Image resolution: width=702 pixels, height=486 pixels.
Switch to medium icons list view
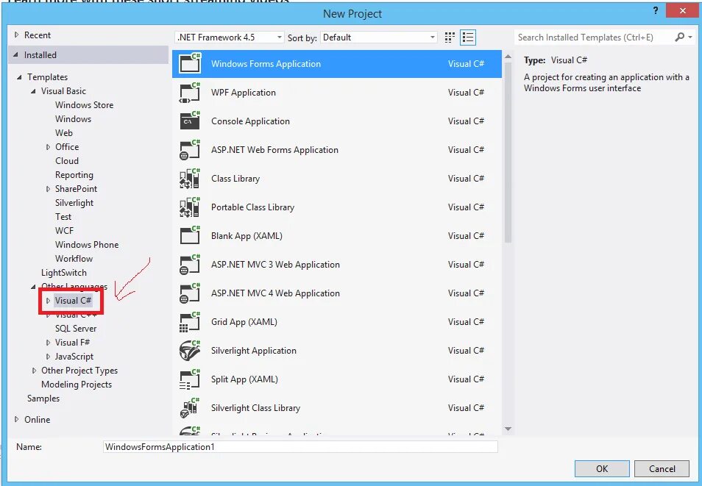[x=468, y=37]
